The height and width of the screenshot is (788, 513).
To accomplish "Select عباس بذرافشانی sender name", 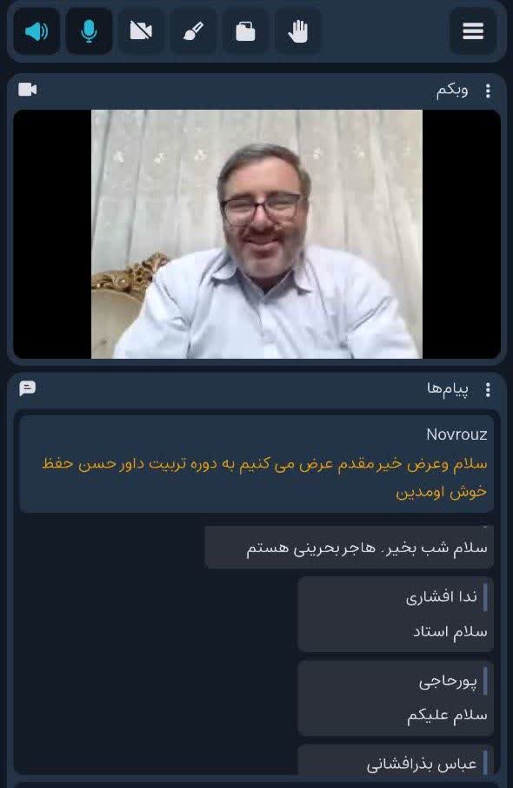I will pos(421,764).
